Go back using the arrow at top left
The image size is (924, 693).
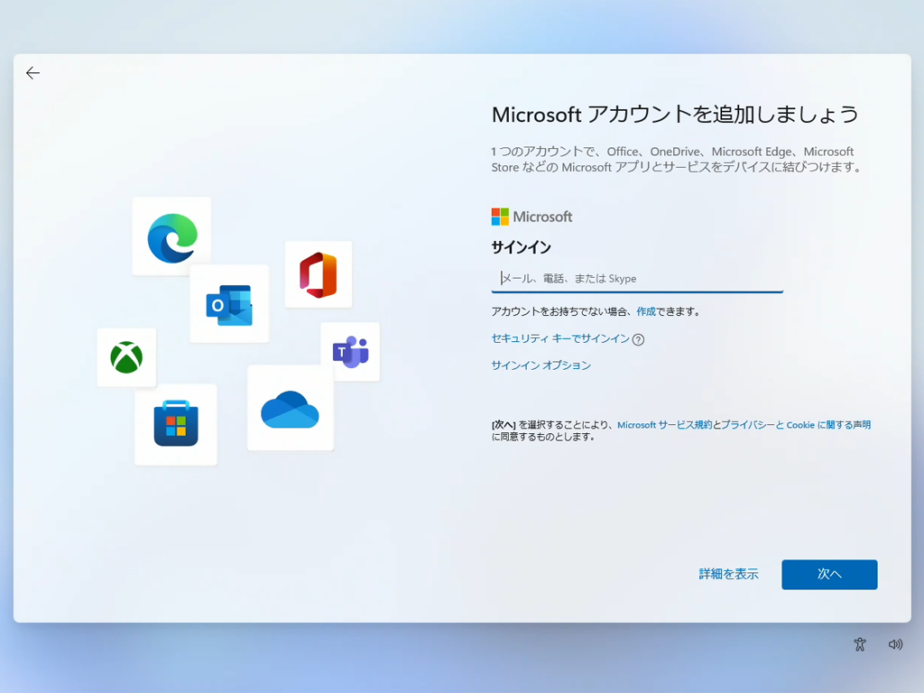pos(33,73)
